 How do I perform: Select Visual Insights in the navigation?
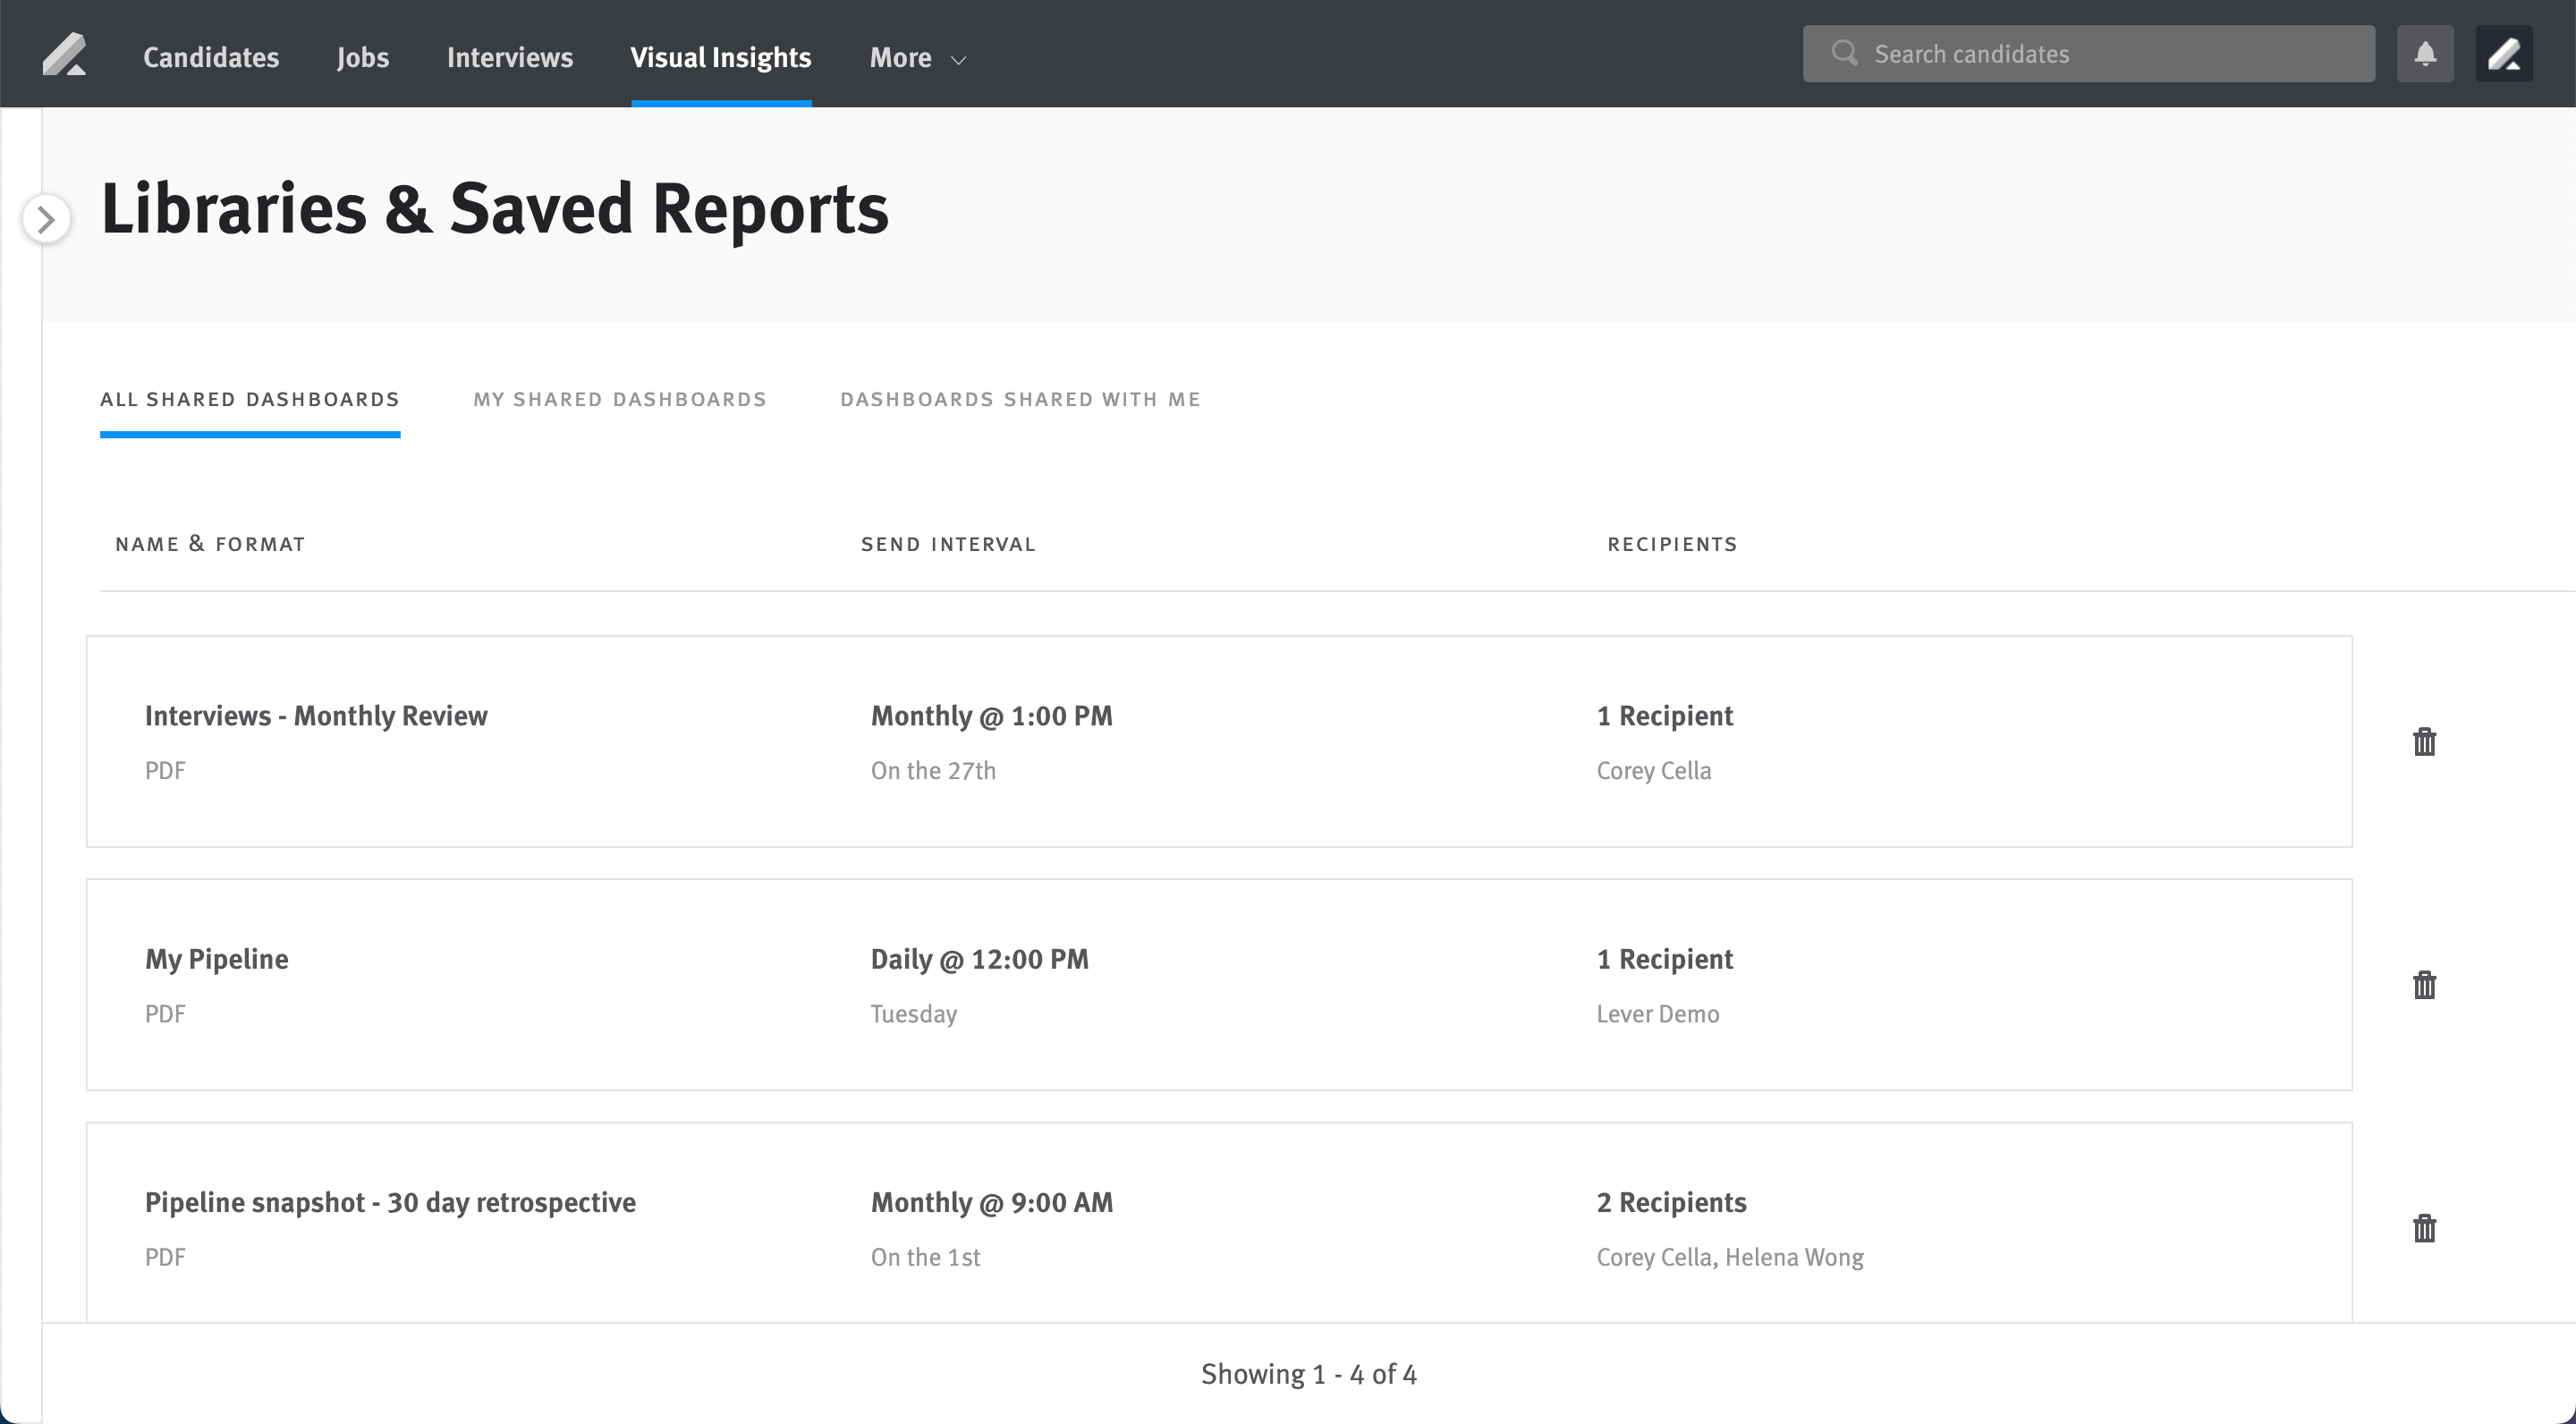point(721,57)
